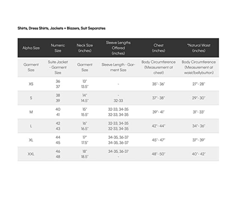Click the M size row label
The image size is (245, 205).
pos(31,112)
